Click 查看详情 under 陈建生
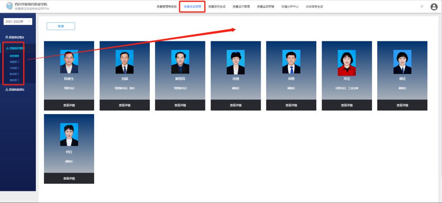 [69, 105]
